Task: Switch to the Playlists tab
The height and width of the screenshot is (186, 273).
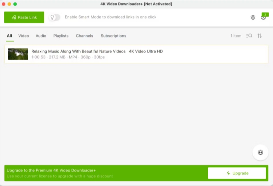Action: [61, 36]
